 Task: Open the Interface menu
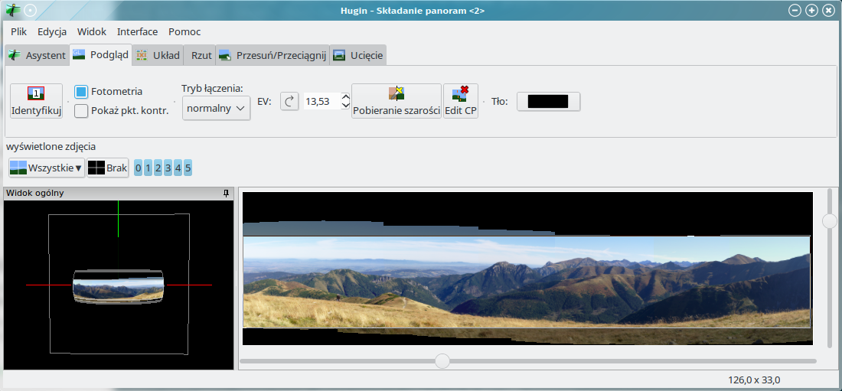(138, 31)
